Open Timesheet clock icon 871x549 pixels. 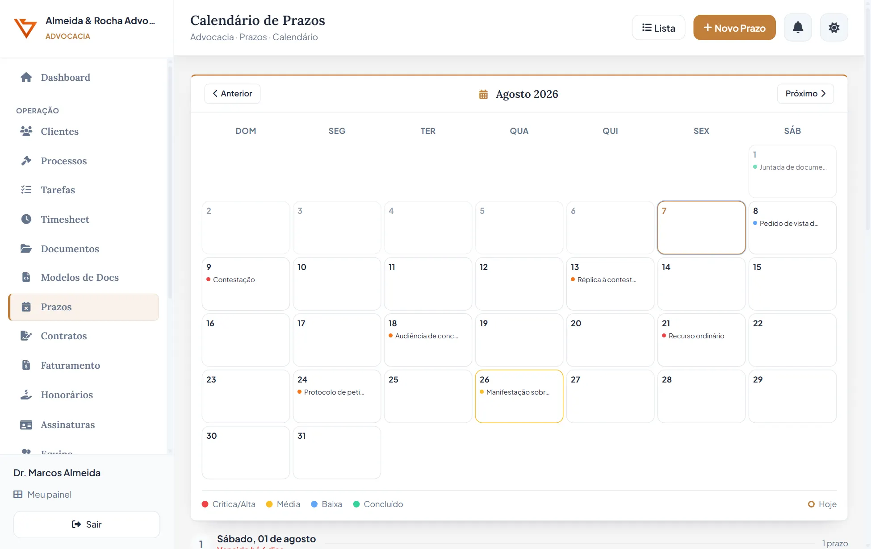(26, 219)
